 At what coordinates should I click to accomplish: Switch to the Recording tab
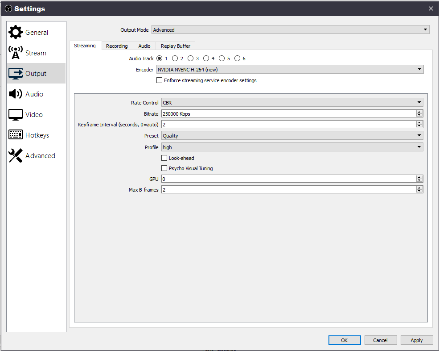pos(117,46)
